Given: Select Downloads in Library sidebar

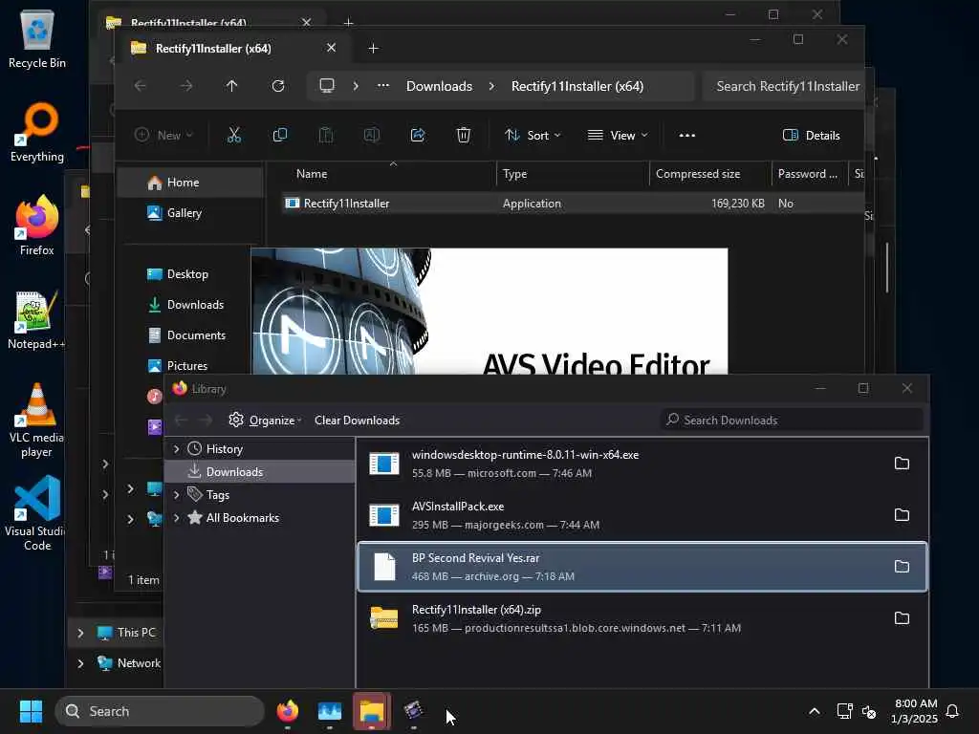Looking at the screenshot, I should click(x=260, y=472).
